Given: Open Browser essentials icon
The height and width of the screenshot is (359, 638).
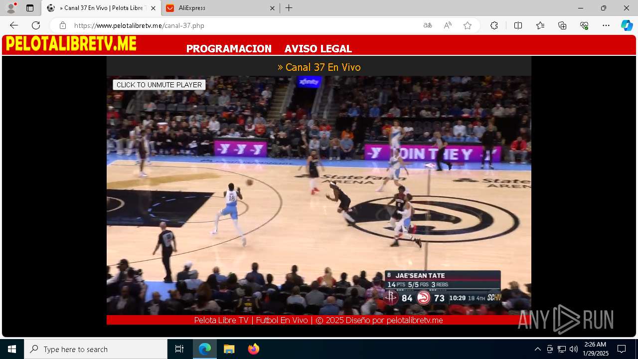Looking at the screenshot, I should pyautogui.click(x=584, y=25).
